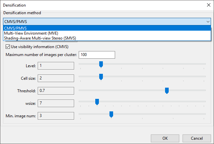This screenshot has height=144, width=214.
Task: Confirm settings with the OK button
Action: click(165, 138)
